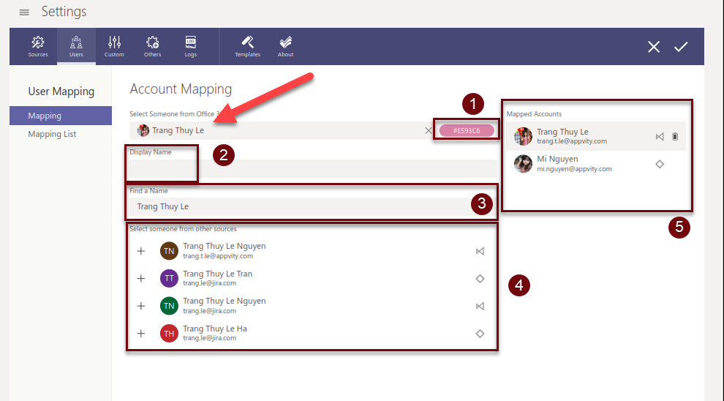Open the Sources settings tab

(x=38, y=46)
